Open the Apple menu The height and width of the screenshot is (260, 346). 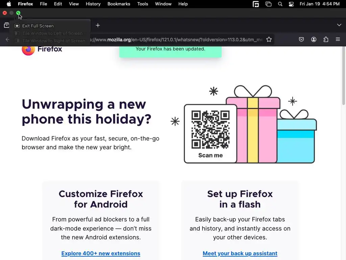click(9, 4)
